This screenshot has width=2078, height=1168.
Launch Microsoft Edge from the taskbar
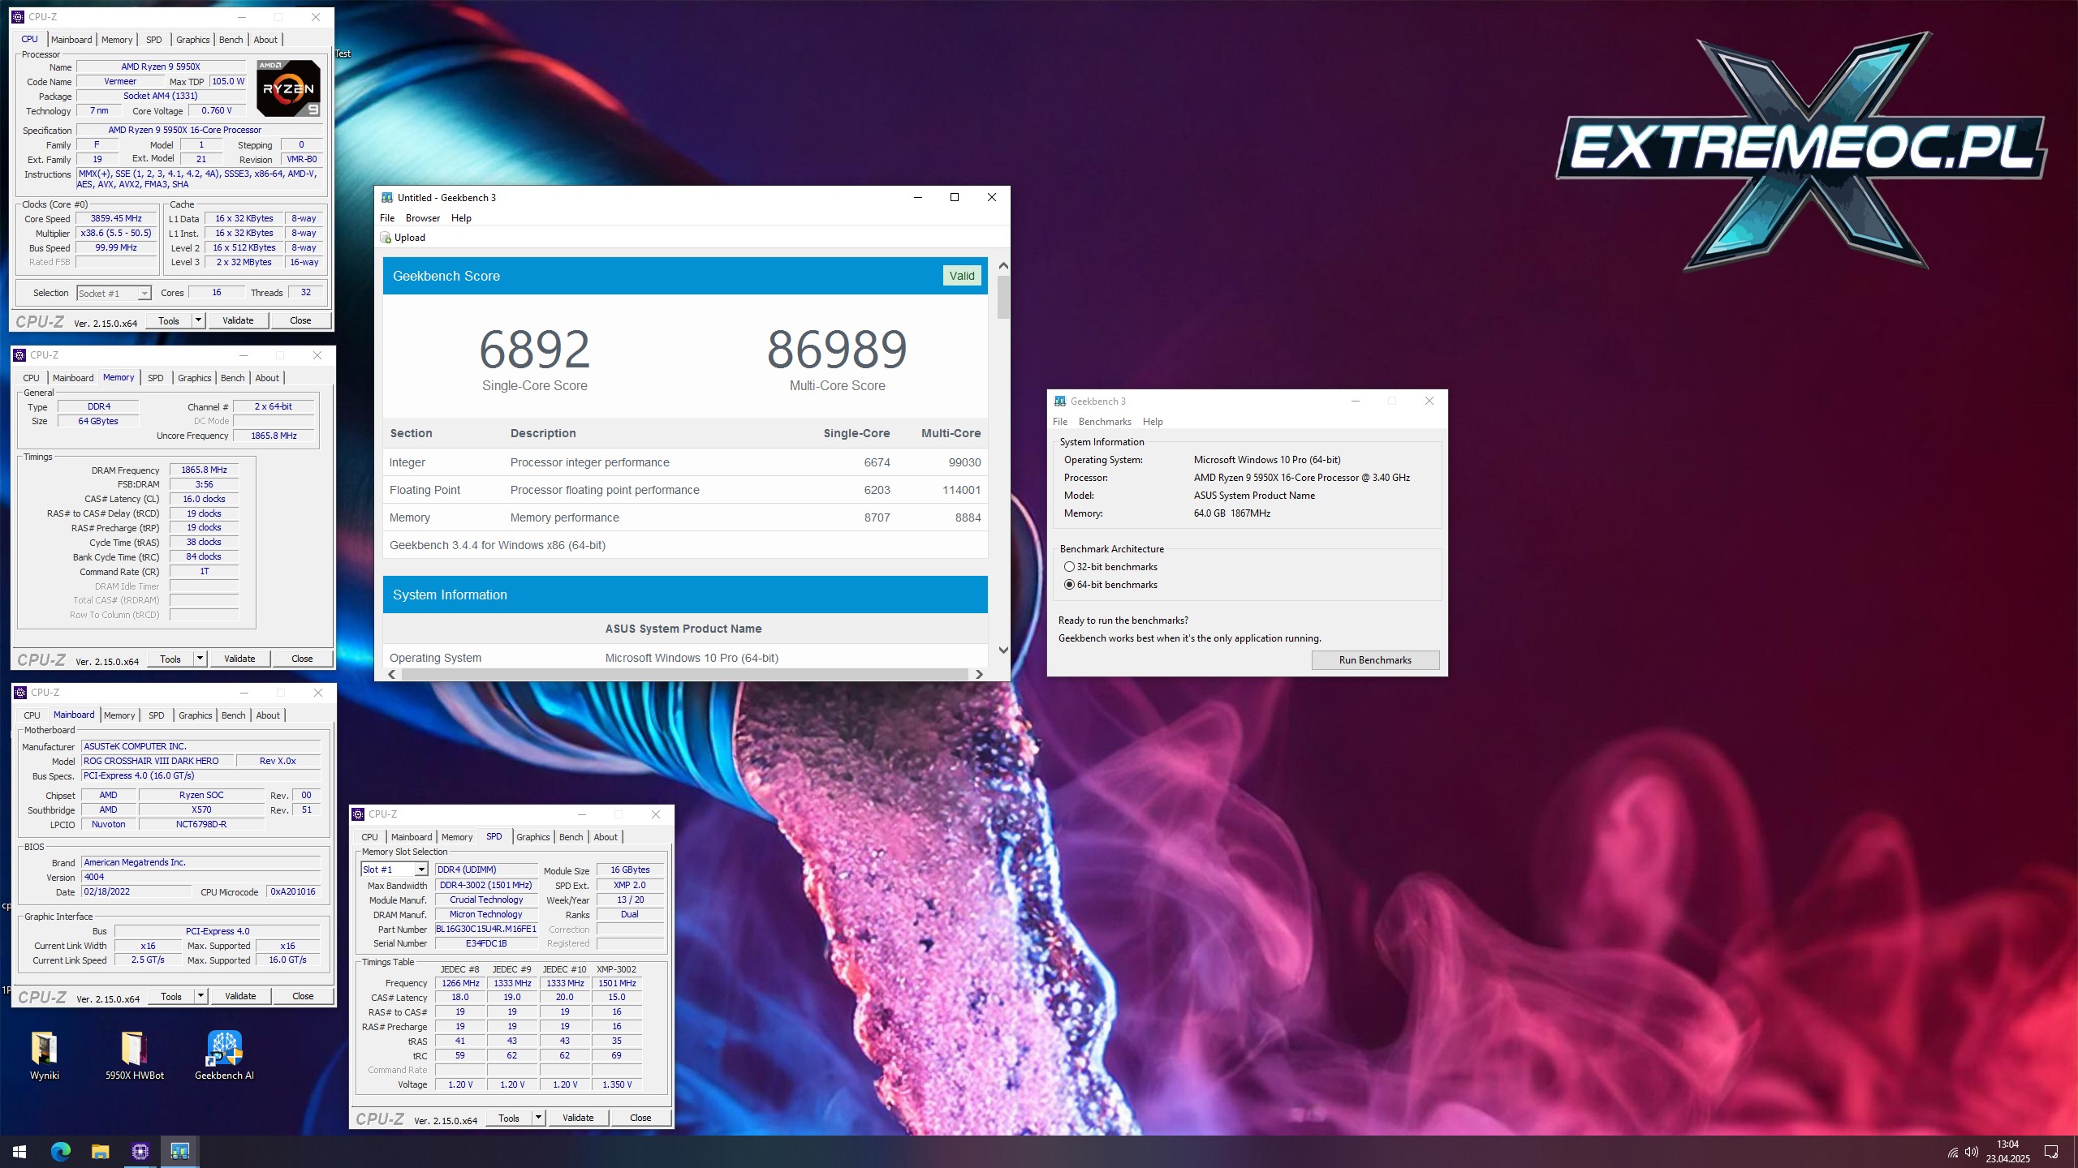click(61, 1151)
